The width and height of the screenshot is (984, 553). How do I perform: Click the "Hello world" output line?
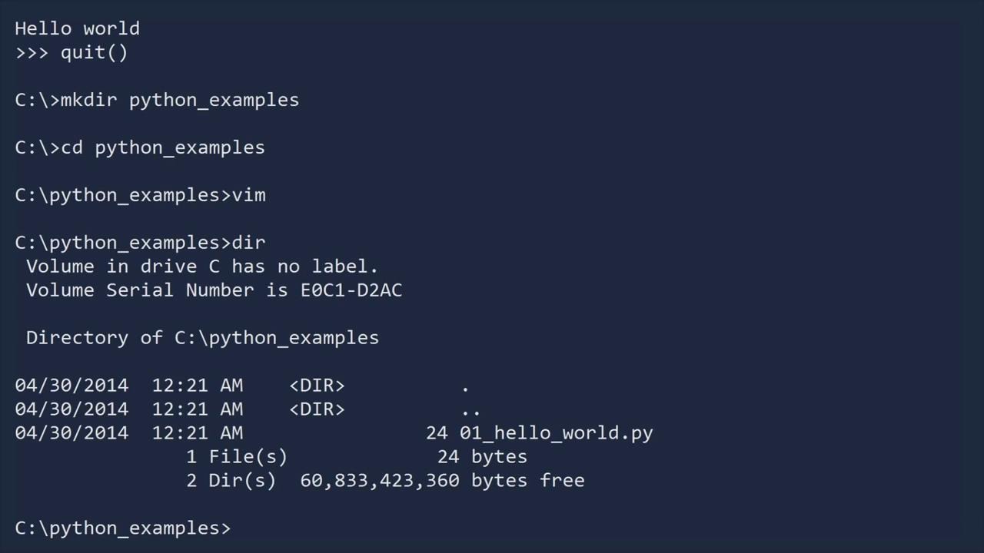[x=77, y=28]
